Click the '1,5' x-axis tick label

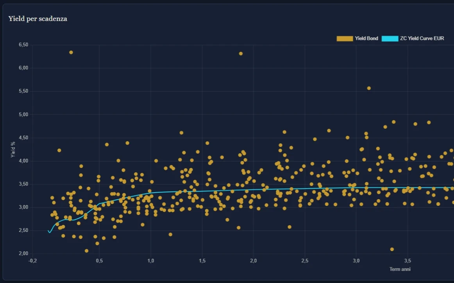coord(202,261)
